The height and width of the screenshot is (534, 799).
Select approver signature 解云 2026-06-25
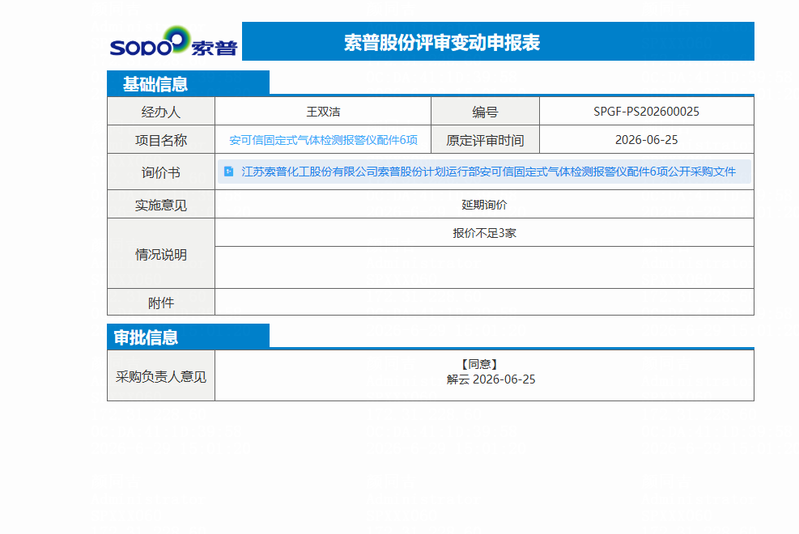491,379
